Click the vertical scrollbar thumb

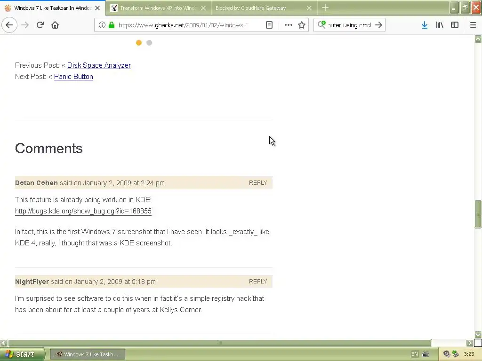[x=478, y=214]
